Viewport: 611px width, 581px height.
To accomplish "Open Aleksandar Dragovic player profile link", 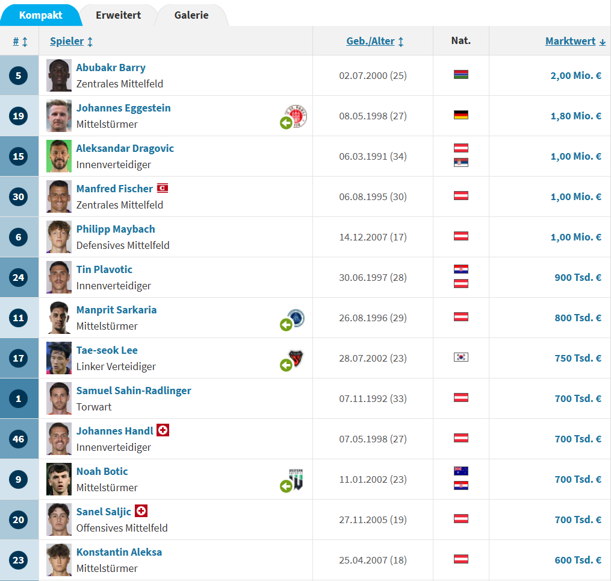I will click(125, 148).
